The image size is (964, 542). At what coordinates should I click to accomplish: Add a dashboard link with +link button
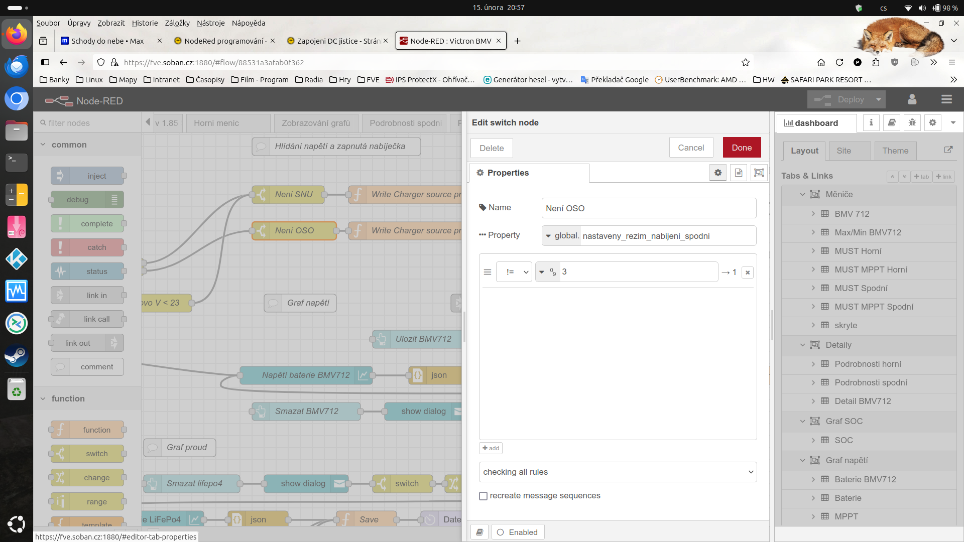pyautogui.click(x=943, y=177)
